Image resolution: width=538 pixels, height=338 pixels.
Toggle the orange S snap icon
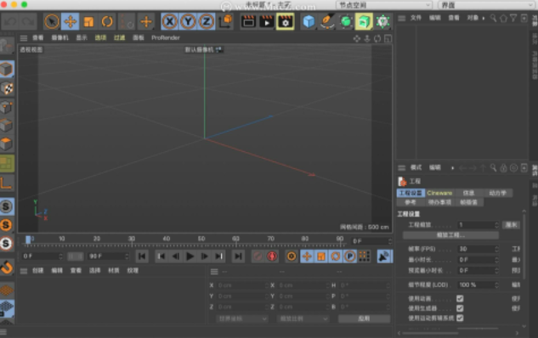point(7,225)
